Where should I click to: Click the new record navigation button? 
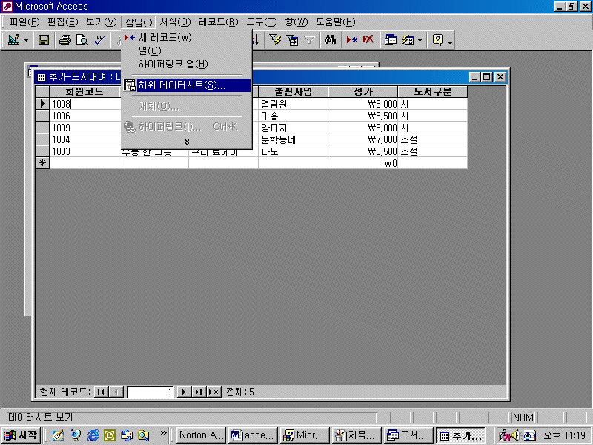click(214, 392)
